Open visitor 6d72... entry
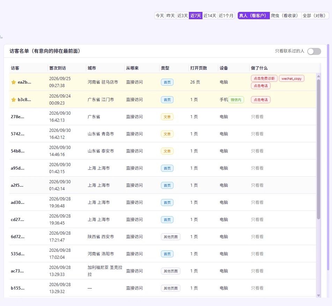Image resolution: width=332 pixels, height=306 pixels. click(17, 237)
